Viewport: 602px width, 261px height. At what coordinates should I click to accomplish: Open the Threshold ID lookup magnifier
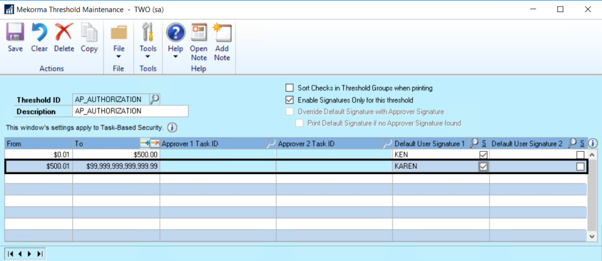(154, 99)
